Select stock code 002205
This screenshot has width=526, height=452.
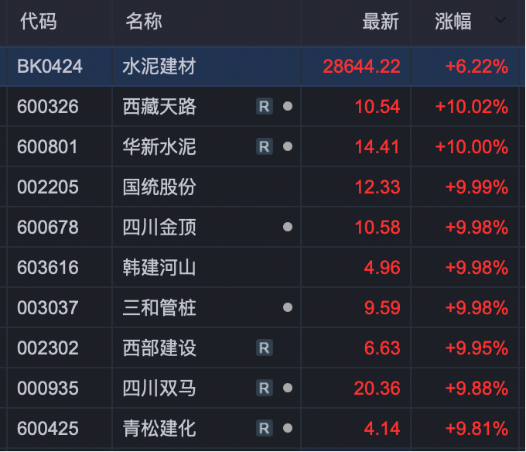coord(48,187)
